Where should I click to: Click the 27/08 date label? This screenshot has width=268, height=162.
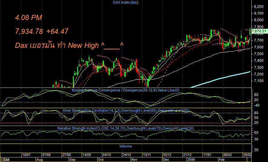(67, 155)
